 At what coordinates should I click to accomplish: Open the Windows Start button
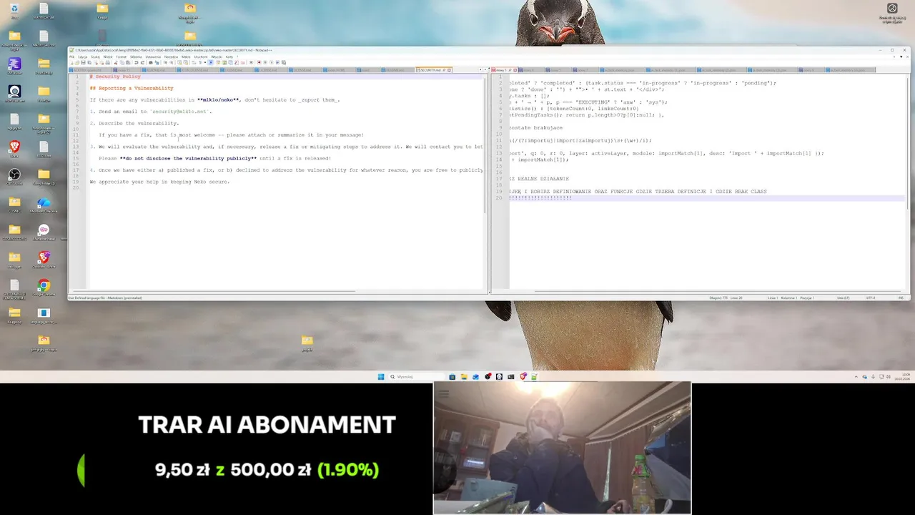tap(381, 377)
